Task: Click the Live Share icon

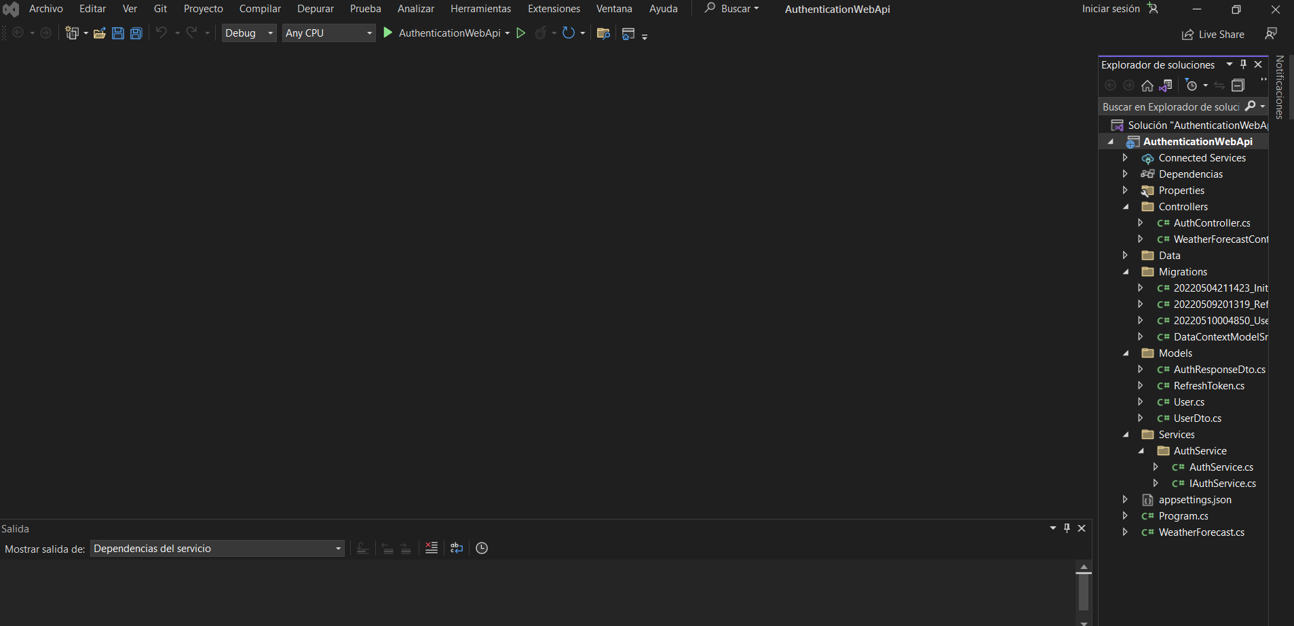Action: [x=1188, y=35]
